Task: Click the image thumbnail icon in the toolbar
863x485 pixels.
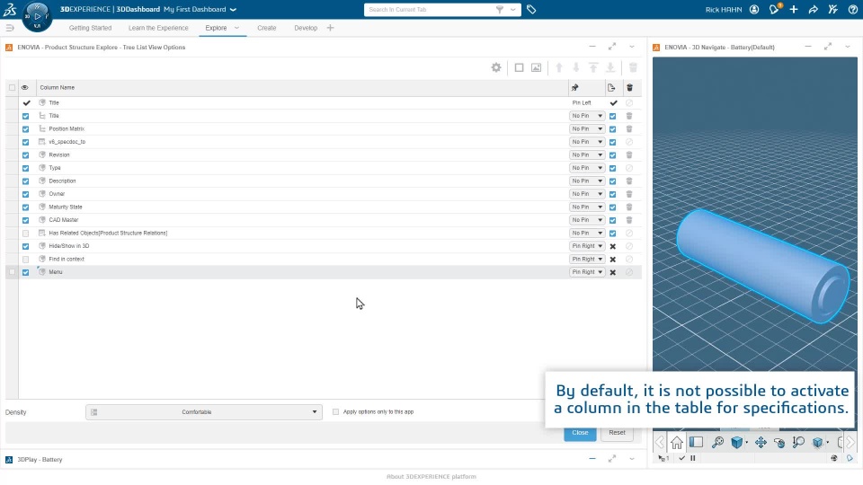Action: [536, 67]
